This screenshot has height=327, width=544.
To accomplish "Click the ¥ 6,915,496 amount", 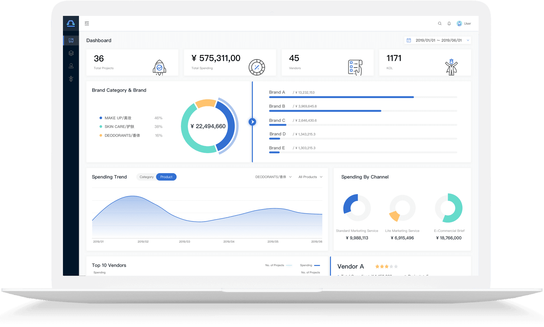I will point(402,238).
